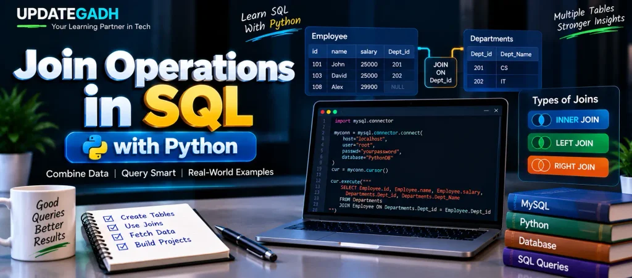Click the Python logo beside 'with Python'
The width and height of the screenshot is (632, 278).
(x=95, y=147)
